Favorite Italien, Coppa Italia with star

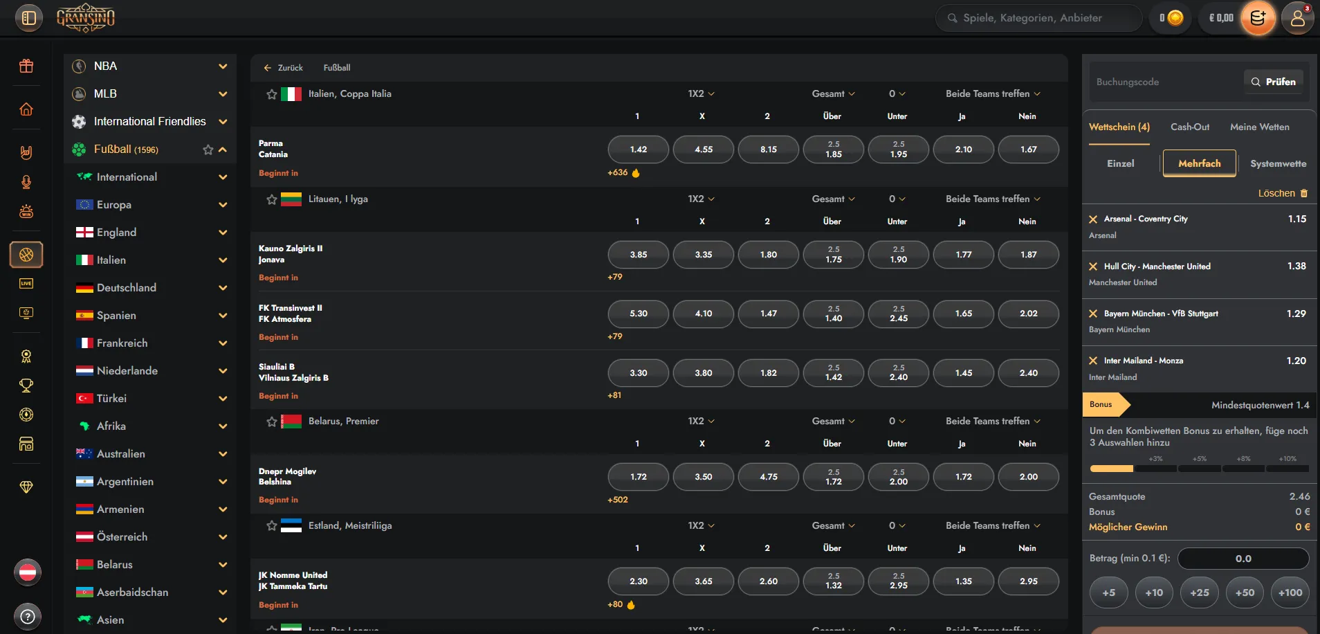[x=272, y=94]
